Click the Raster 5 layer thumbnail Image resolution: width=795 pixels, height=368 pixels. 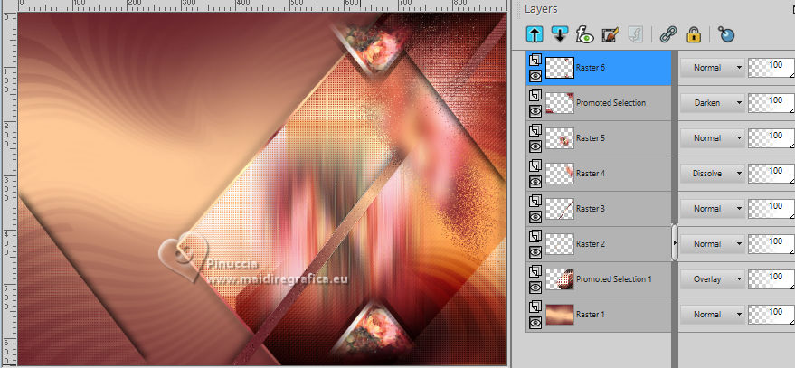pos(560,137)
